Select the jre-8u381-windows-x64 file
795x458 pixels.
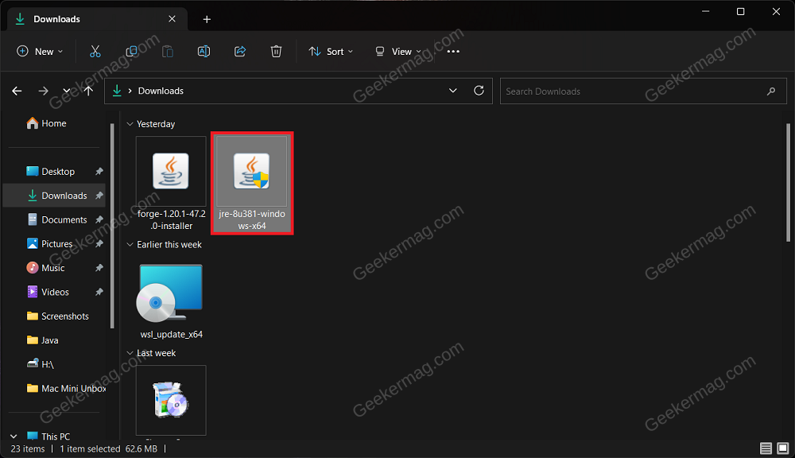coord(252,184)
